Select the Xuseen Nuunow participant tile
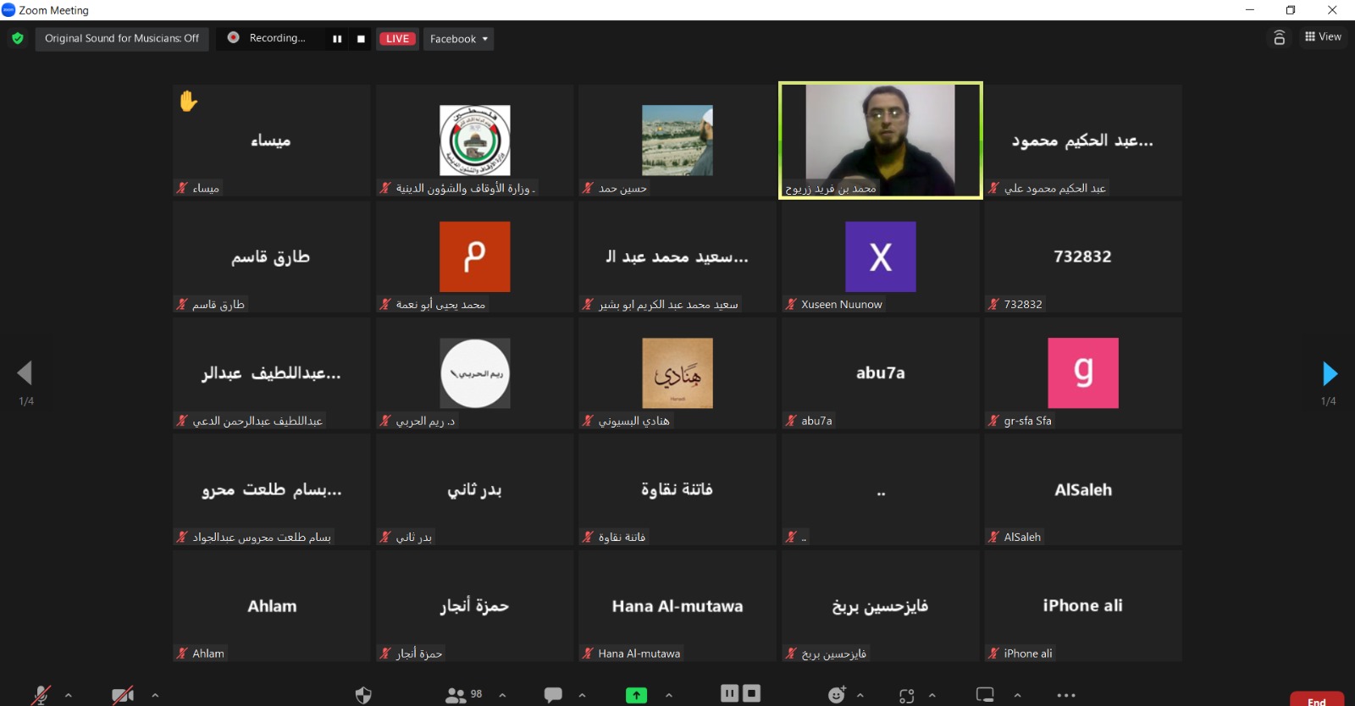Image resolution: width=1355 pixels, height=706 pixels. pos(880,257)
